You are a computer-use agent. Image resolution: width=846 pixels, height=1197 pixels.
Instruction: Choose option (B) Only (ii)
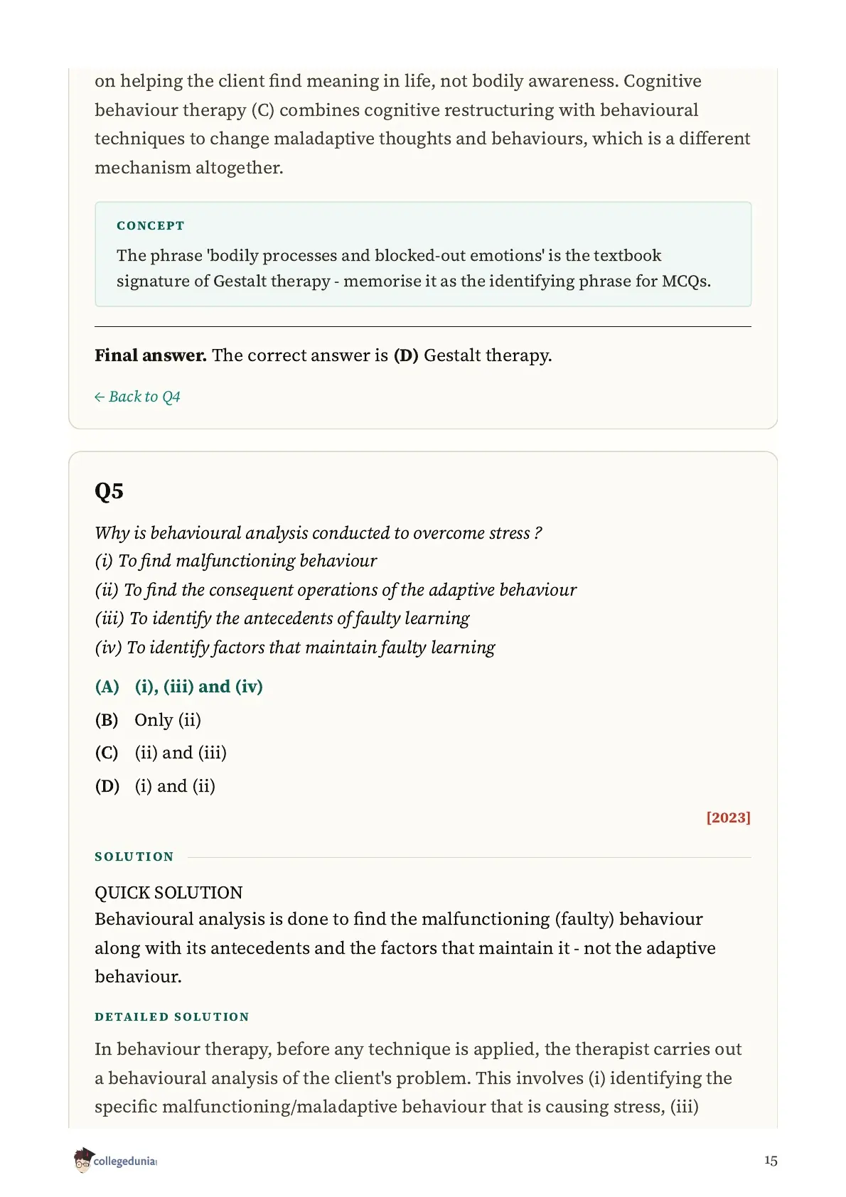click(x=148, y=720)
